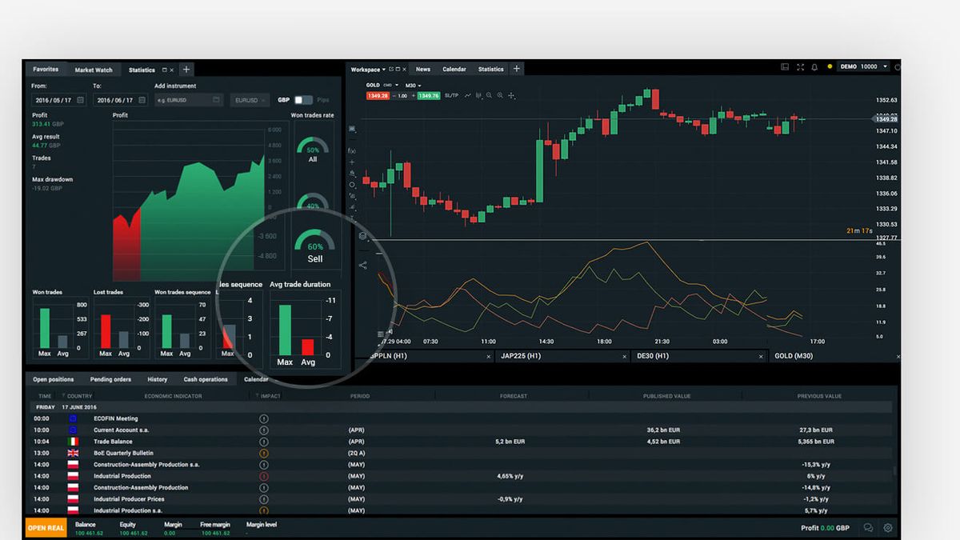The height and width of the screenshot is (540, 960).
Task: Click the red 1349.28 sell price button
Action: click(378, 95)
